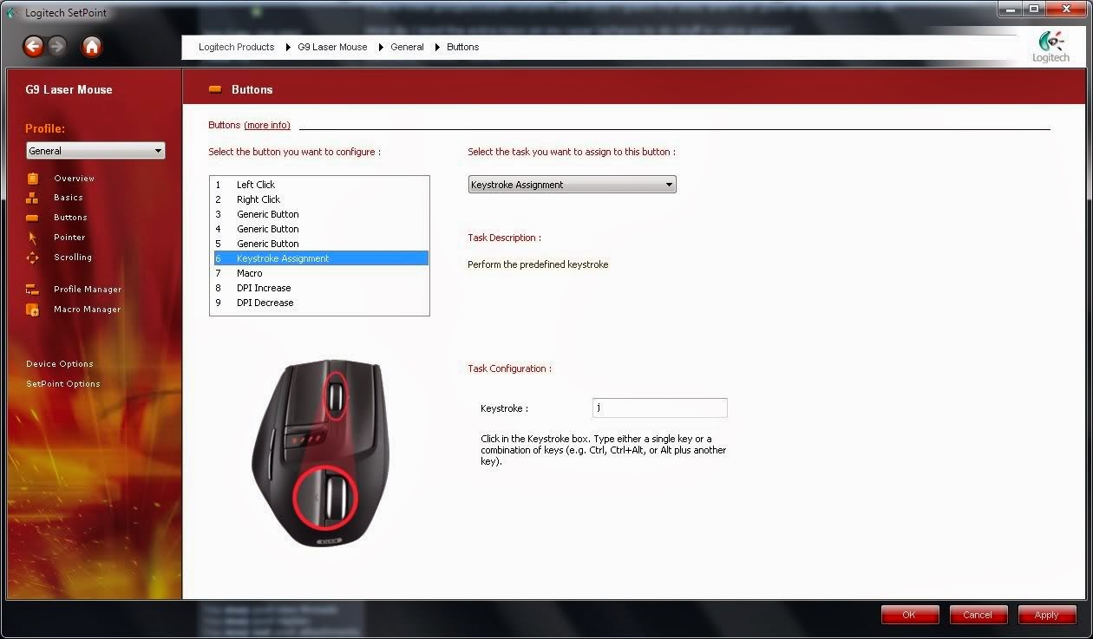Open the Profile Manager
The width and height of the screenshot is (1093, 639).
[85, 289]
